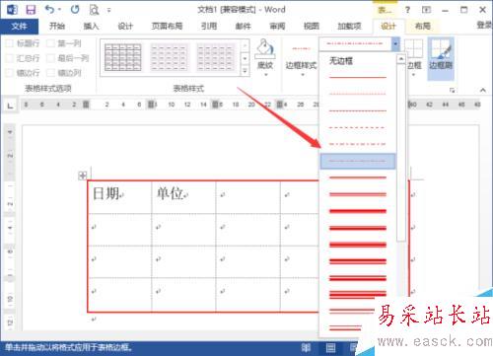Toggle the 第一列 first column checkbox
The width and height of the screenshot is (493, 356).
50,43
